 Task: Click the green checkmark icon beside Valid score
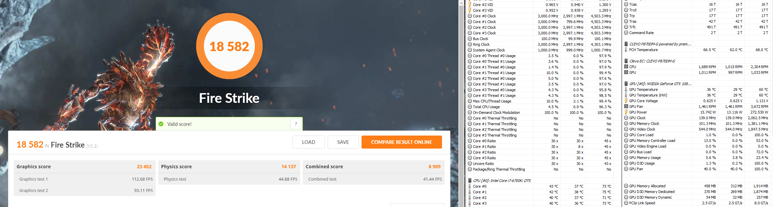tap(161, 124)
